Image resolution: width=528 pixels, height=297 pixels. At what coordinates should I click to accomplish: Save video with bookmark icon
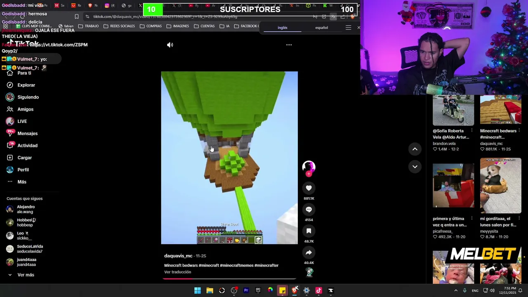tap(309, 231)
